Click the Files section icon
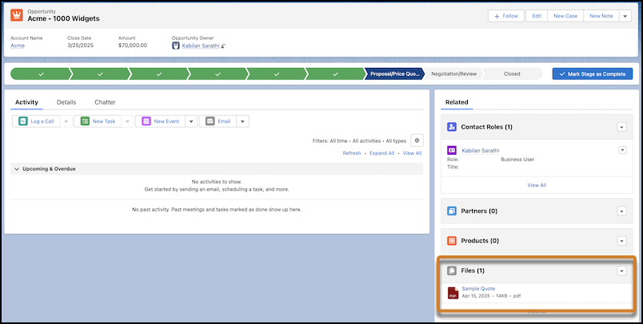643x324 pixels. tap(452, 271)
